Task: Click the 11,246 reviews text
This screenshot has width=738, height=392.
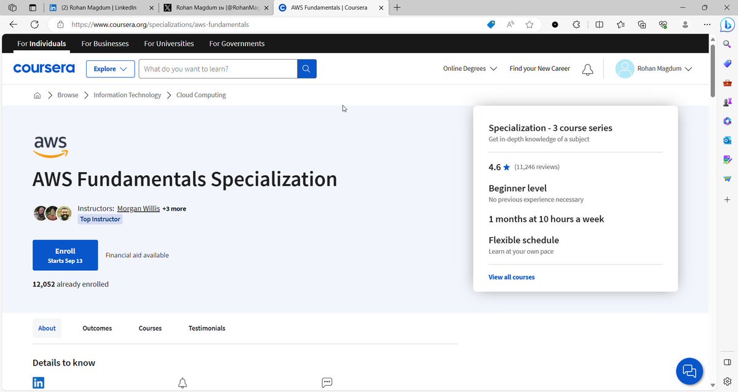Action: [537, 167]
